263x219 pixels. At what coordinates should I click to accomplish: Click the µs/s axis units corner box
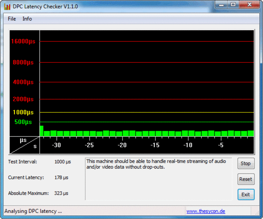point(24,145)
